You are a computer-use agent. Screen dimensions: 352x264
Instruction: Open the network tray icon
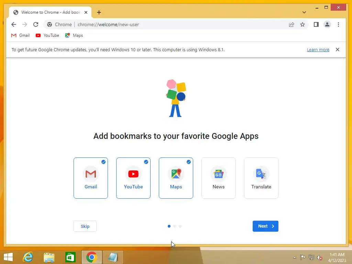pos(311,257)
